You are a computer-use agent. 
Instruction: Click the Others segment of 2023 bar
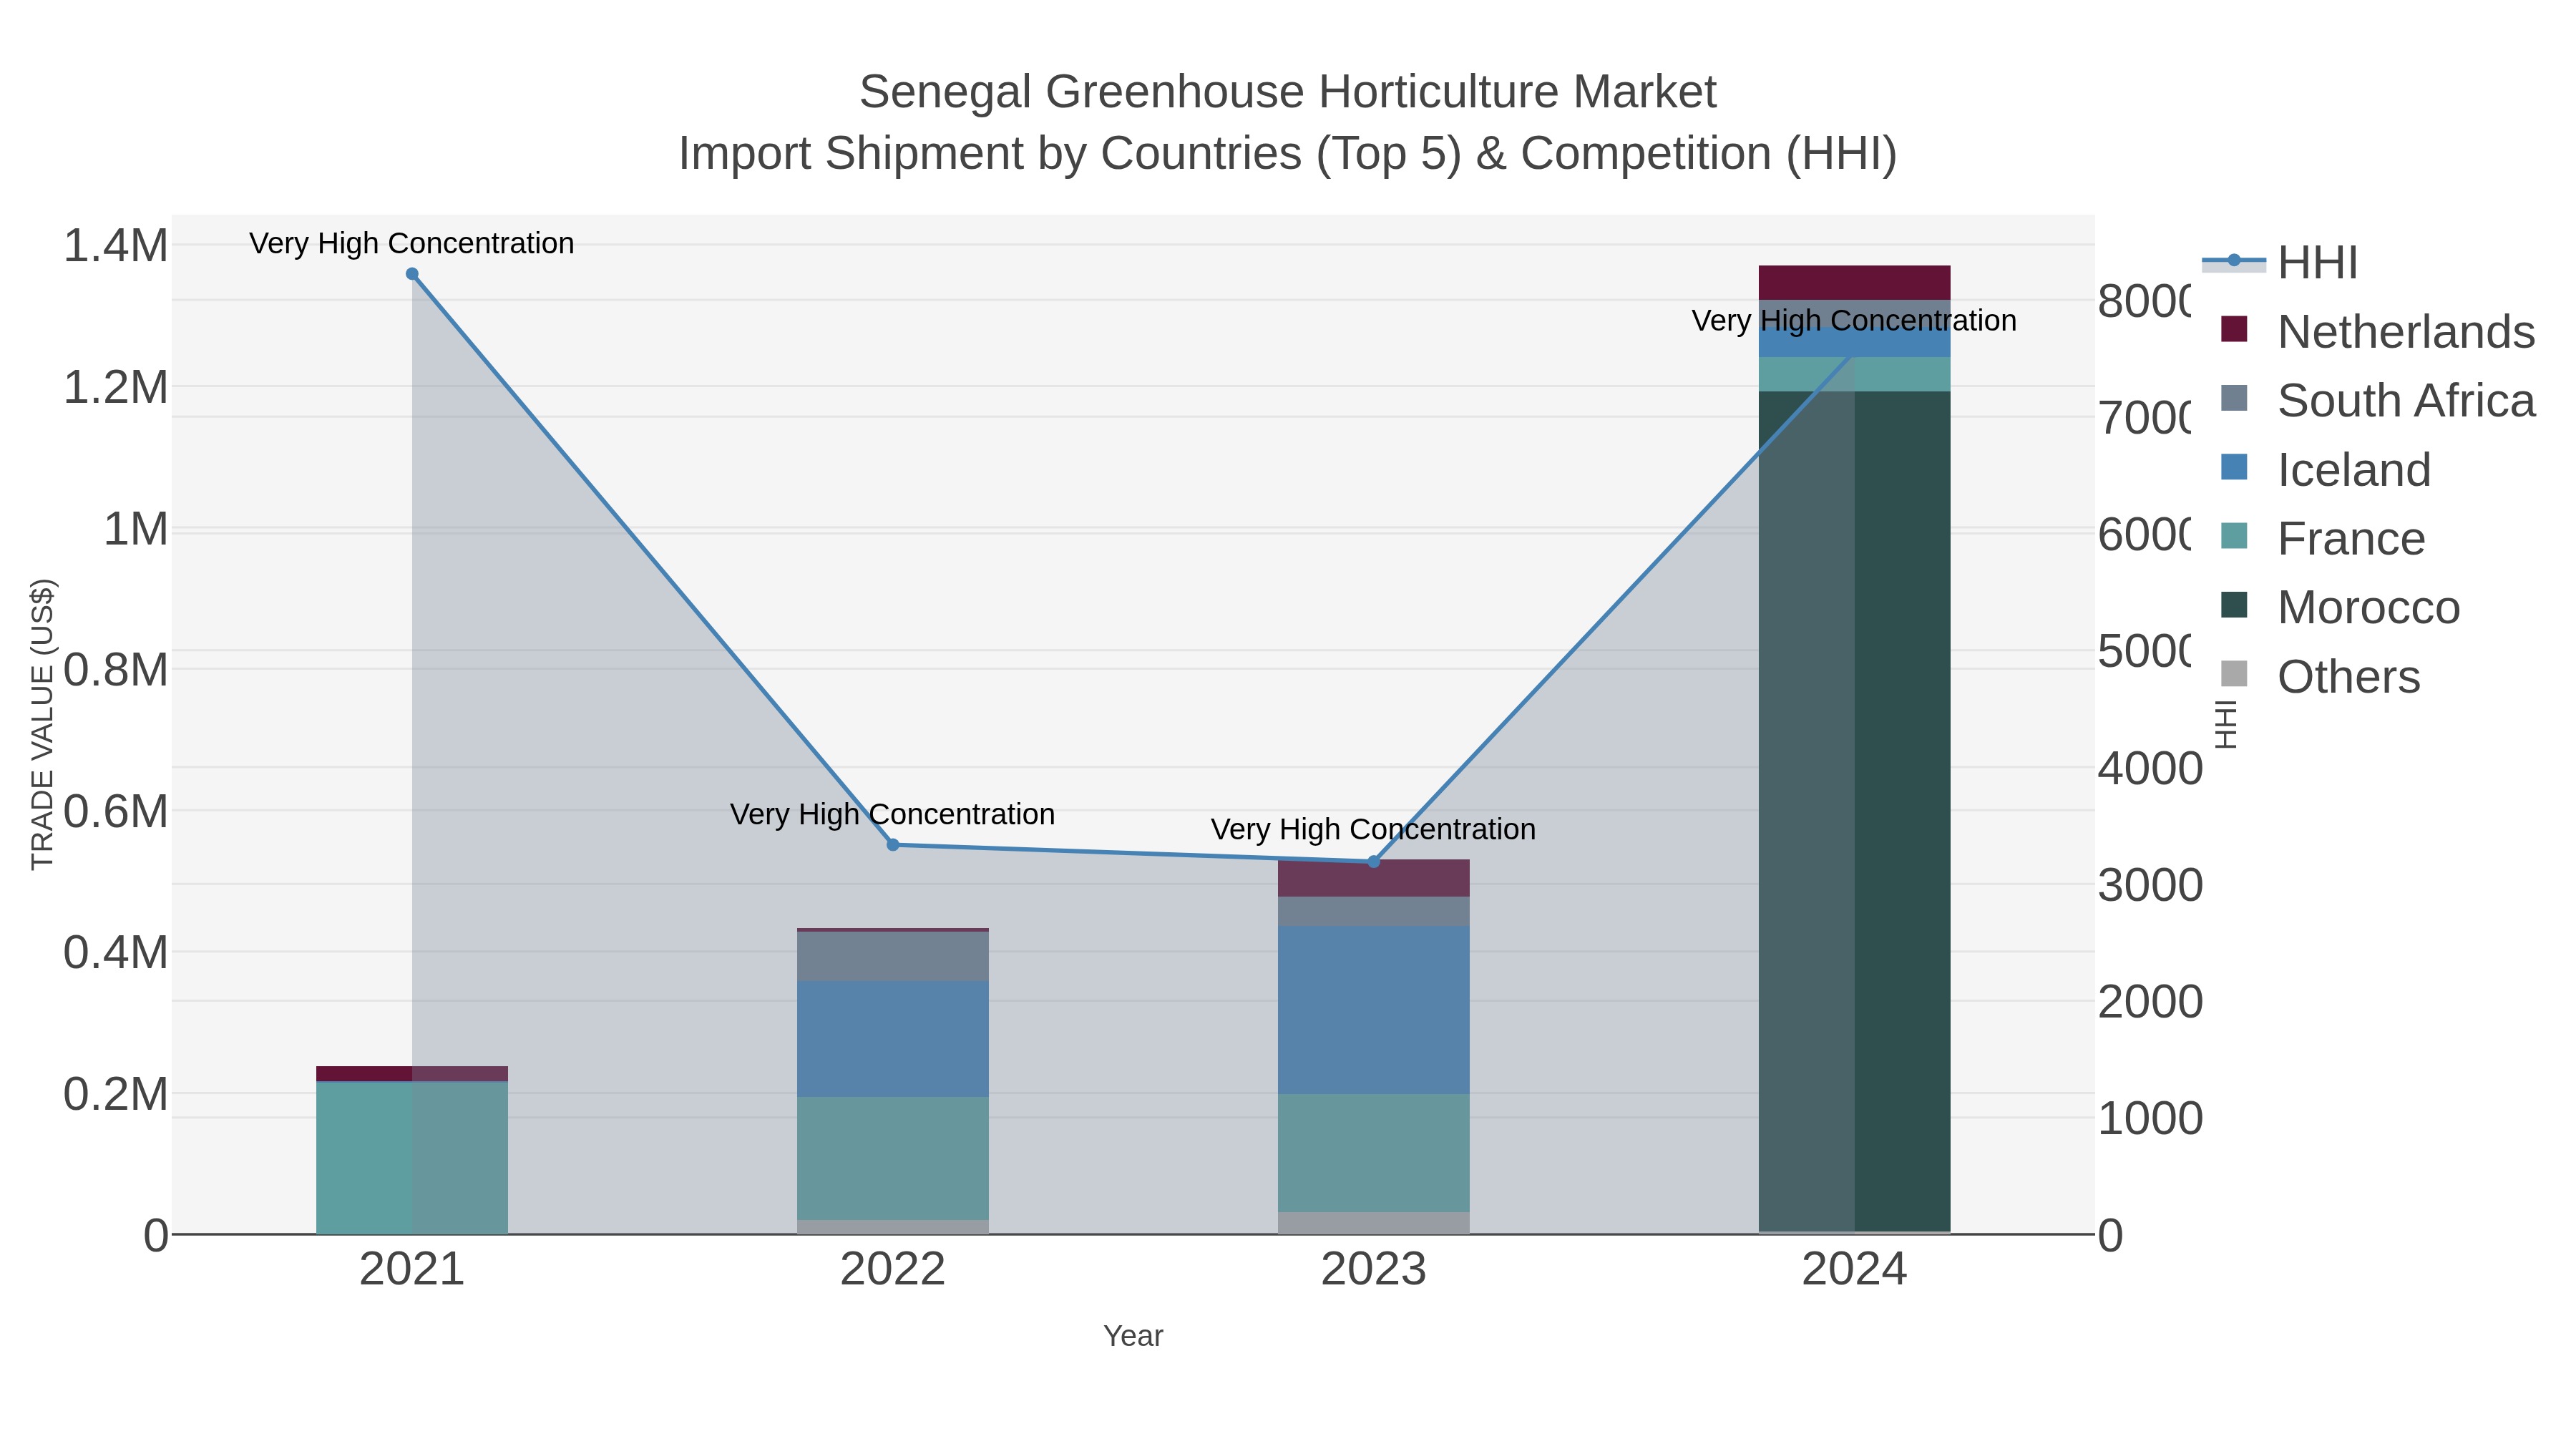tap(1374, 1223)
